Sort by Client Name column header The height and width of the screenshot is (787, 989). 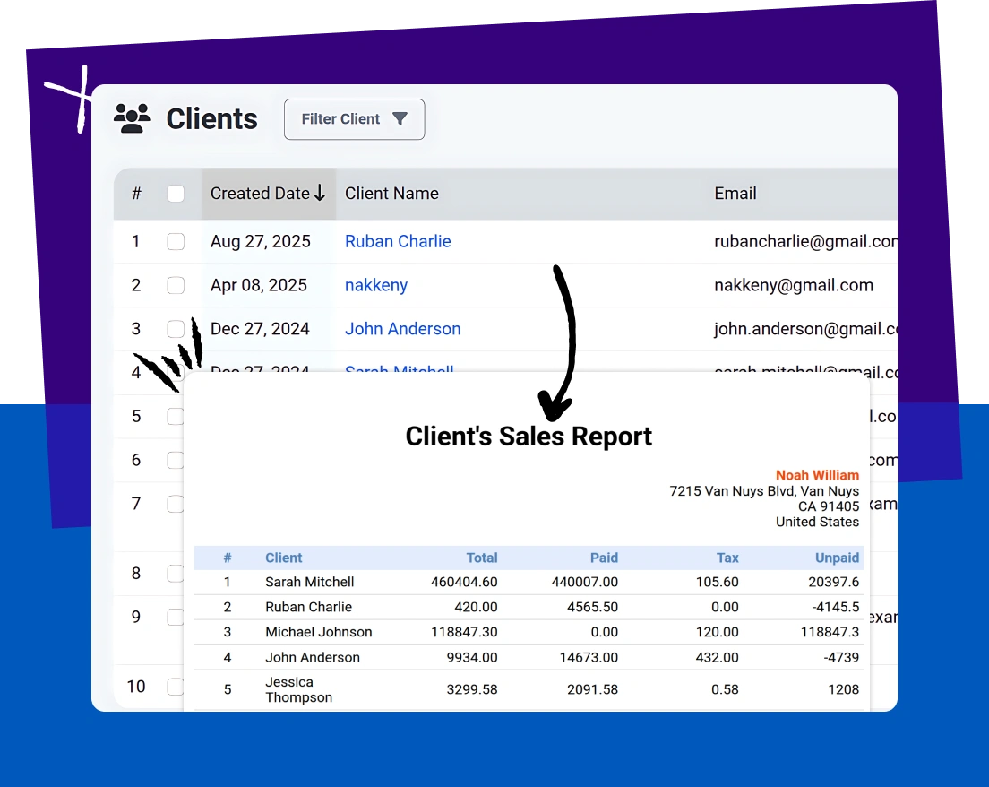(x=391, y=194)
